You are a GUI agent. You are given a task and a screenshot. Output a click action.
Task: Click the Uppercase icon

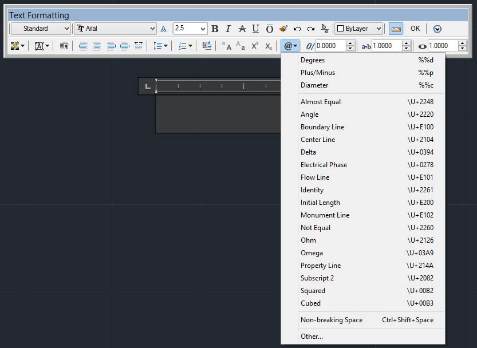pyautogui.click(x=226, y=46)
